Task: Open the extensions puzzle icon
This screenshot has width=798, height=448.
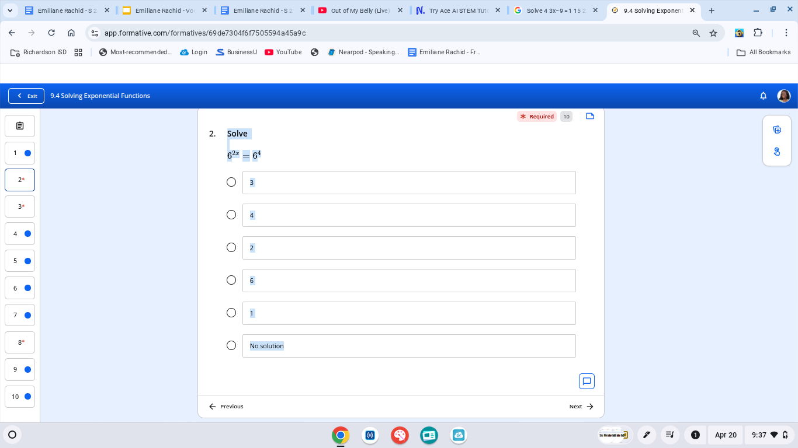Action: [x=758, y=33]
